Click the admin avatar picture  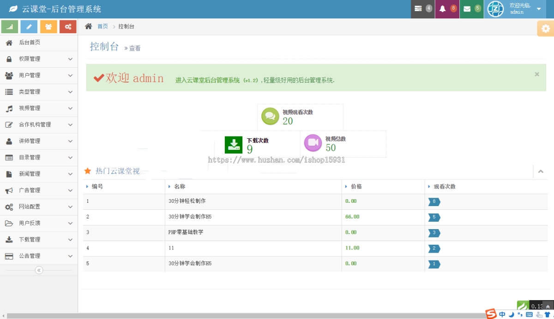click(495, 9)
